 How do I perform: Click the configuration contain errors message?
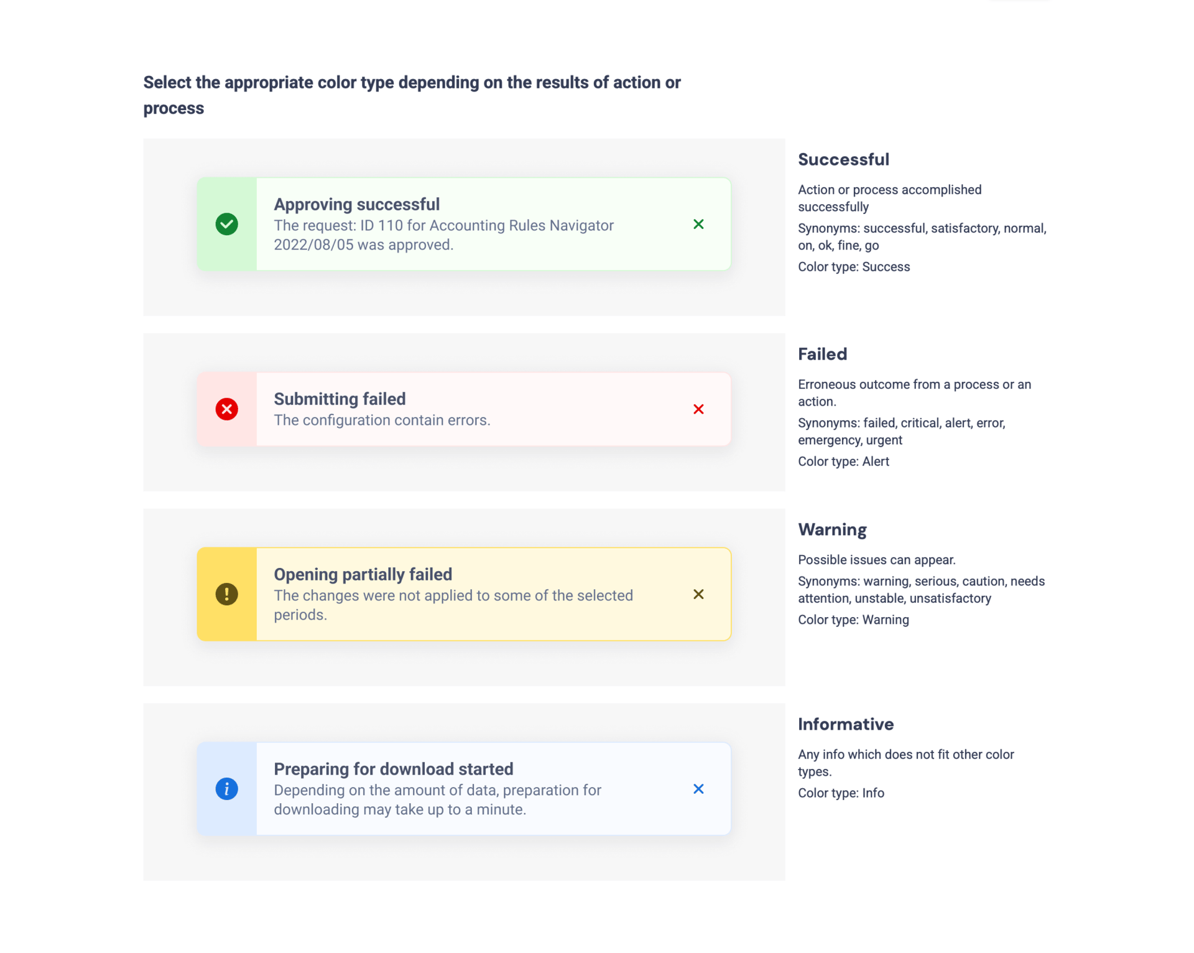click(x=382, y=421)
